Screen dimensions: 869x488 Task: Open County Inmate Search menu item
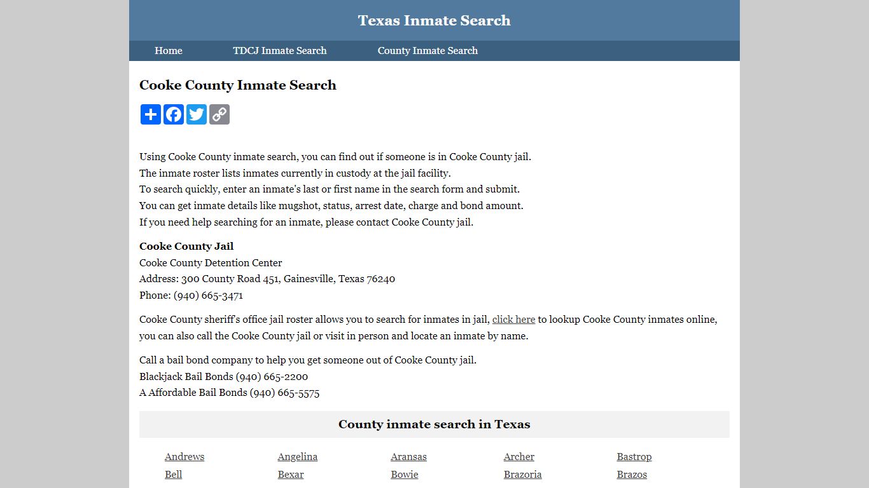(x=428, y=51)
